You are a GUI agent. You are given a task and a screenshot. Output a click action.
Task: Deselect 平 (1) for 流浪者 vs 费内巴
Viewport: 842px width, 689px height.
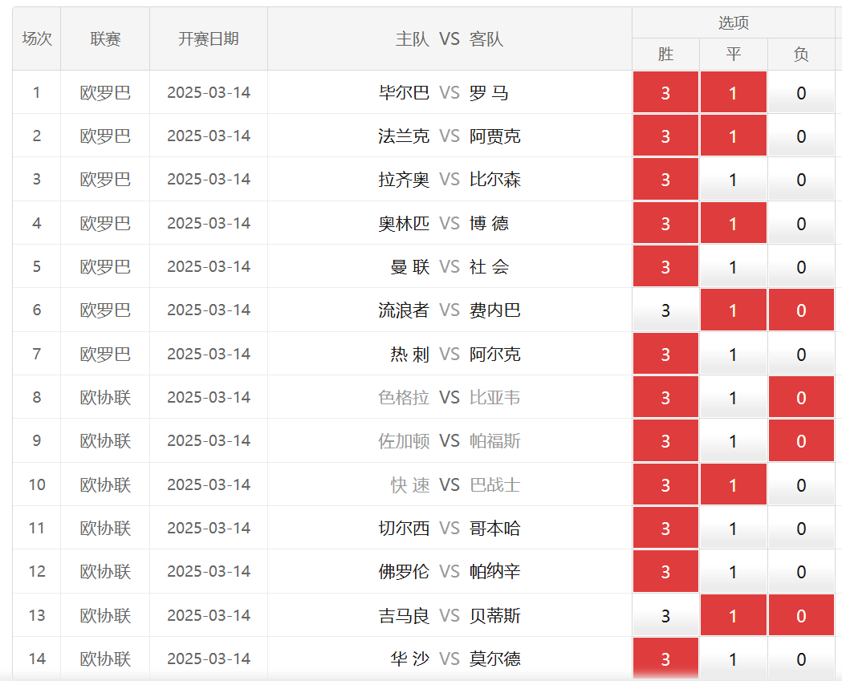tap(733, 310)
